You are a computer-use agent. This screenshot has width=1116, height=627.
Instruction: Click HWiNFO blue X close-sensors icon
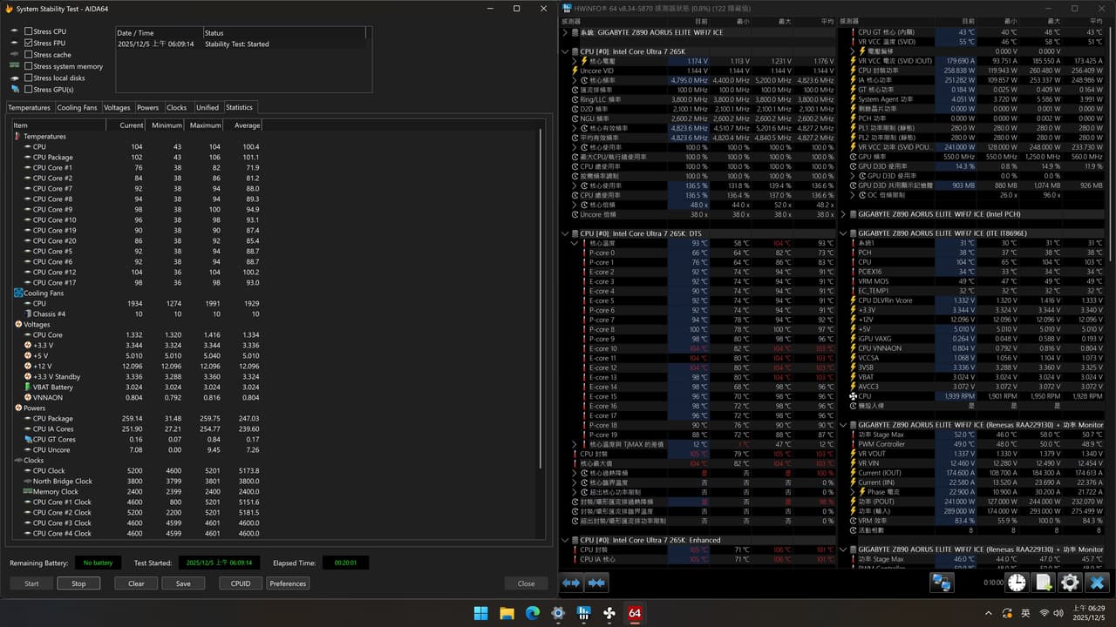(x=1097, y=583)
